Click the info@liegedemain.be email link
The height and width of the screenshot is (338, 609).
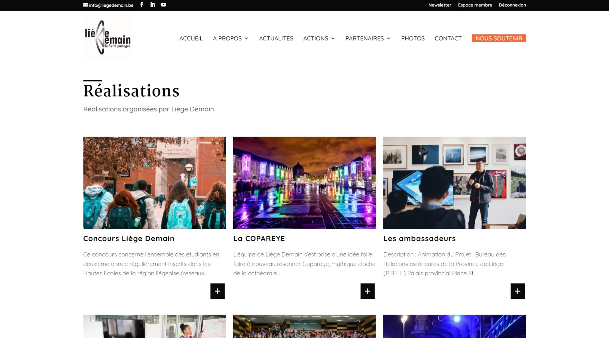click(111, 5)
